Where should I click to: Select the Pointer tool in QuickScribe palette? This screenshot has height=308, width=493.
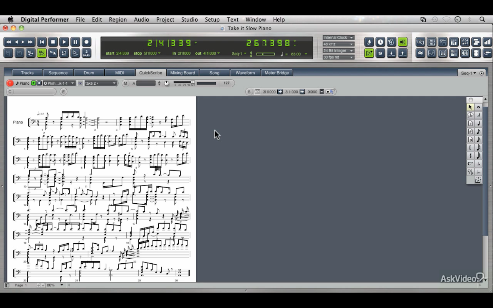pos(470,107)
